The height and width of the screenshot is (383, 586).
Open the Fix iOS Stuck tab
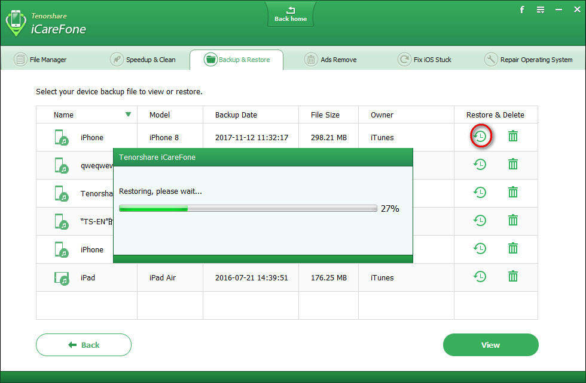point(424,60)
